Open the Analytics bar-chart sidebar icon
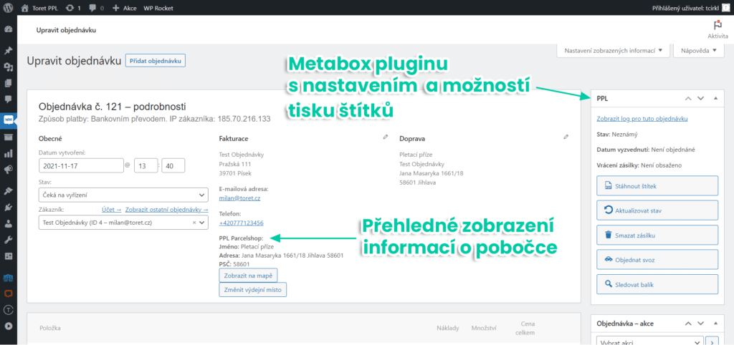This screenshot has width=734, height=345. 8,153
